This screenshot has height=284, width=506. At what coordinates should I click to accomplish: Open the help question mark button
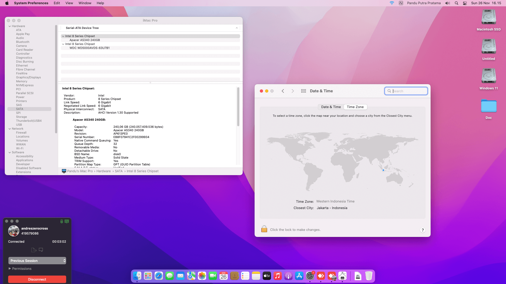click(x=422, y=230)
